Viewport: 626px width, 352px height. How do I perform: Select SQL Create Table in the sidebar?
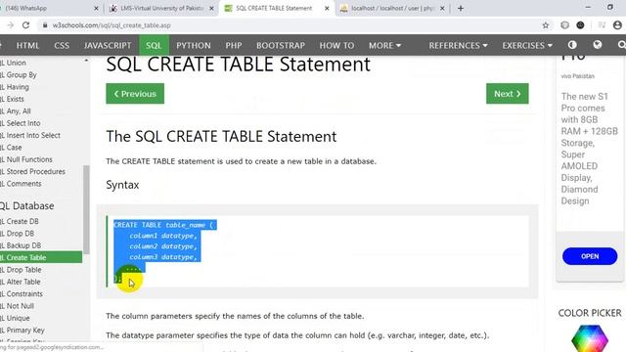tap(40, 257)
